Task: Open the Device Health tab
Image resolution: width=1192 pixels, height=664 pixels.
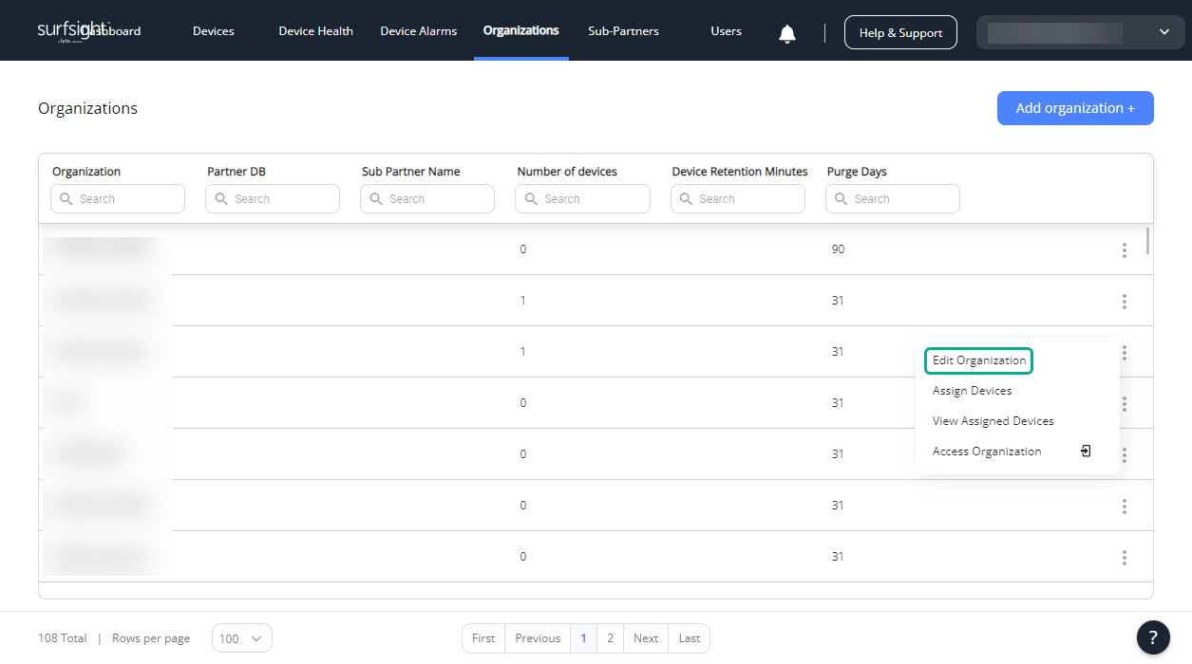Action: (315, 31)
